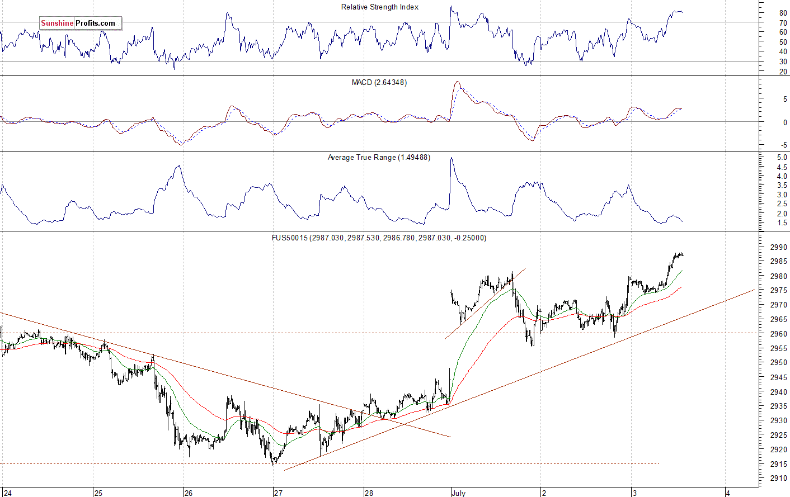The height and width of the screenshot is (497, 790).
Task: Click price axis value 2935
Action: tap(779, 406)
